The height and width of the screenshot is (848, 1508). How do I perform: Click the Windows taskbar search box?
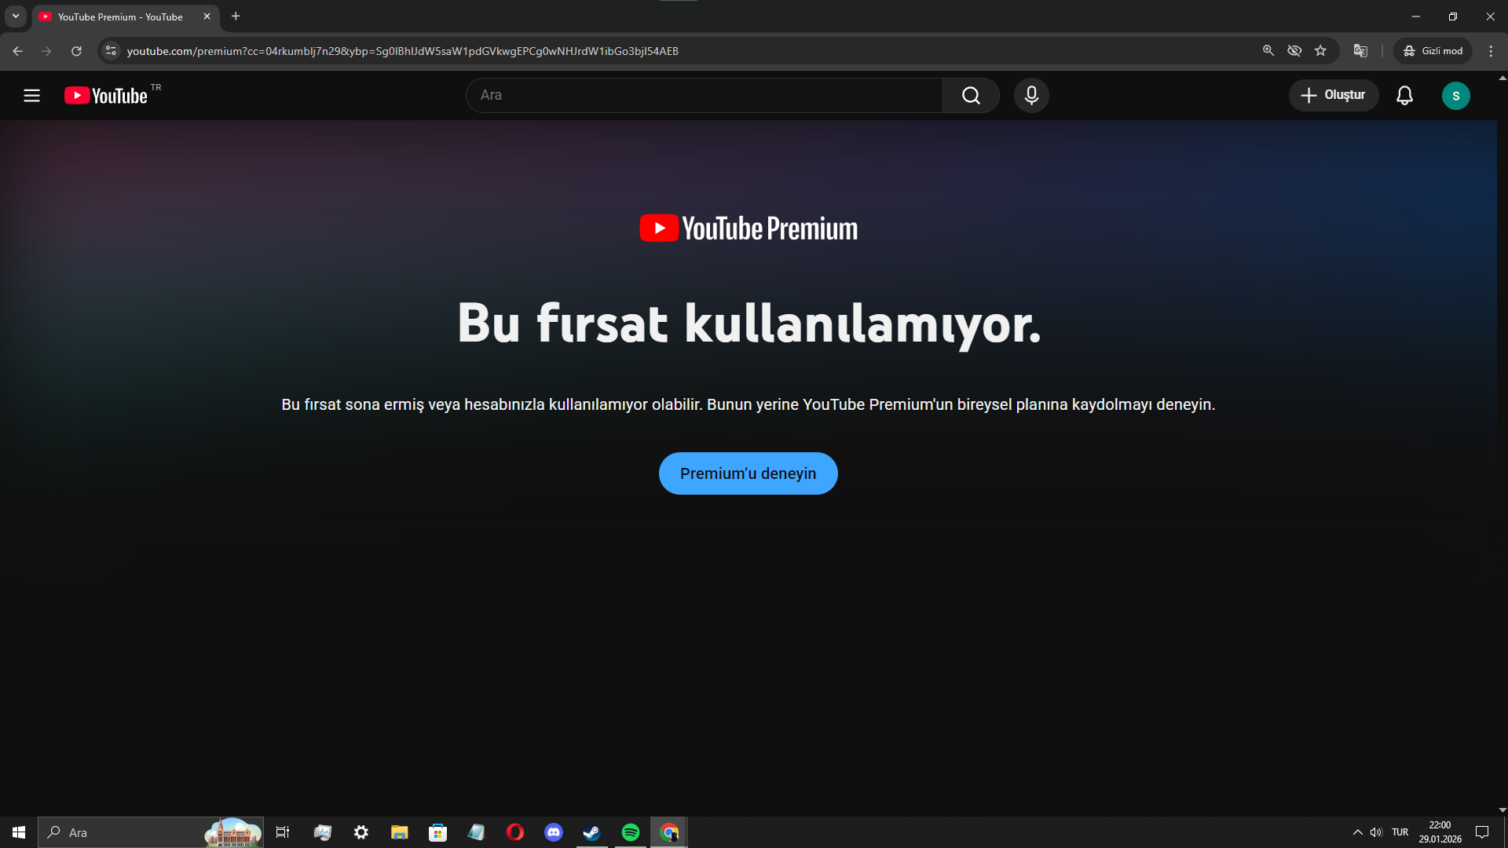(151, 832)
